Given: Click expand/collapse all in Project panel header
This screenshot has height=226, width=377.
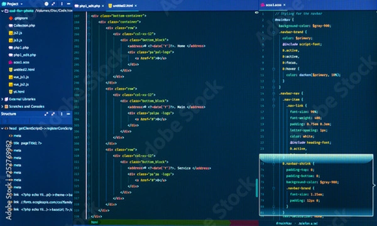Looking at the screenshot, I should coord(53,4).
